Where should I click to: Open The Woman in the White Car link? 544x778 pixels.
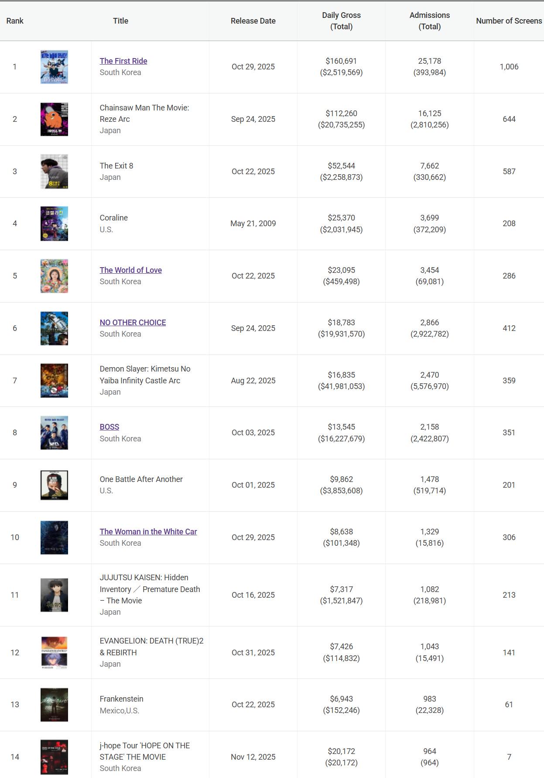[148, 532]
